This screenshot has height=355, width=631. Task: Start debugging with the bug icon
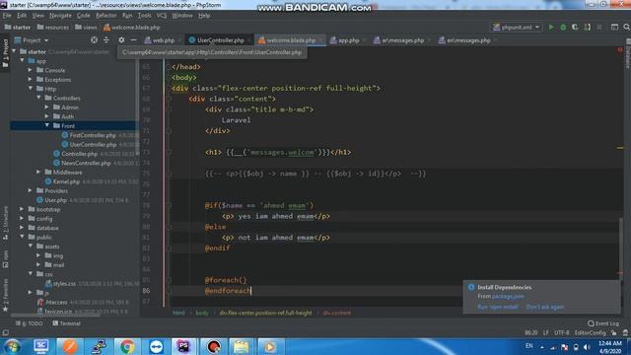point(563,28)
